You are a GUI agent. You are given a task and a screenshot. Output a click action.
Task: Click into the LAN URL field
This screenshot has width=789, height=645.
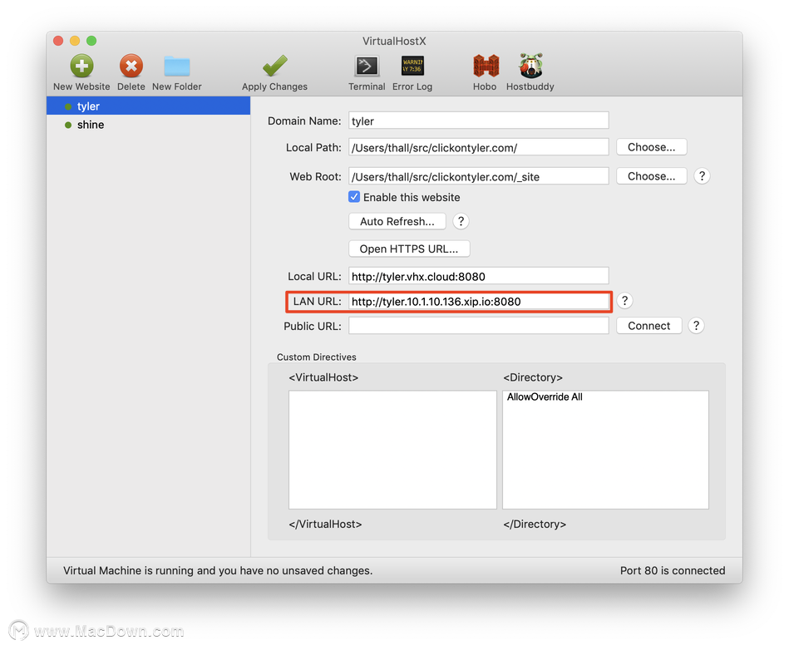pyautogui.click(x=479, y=302)
